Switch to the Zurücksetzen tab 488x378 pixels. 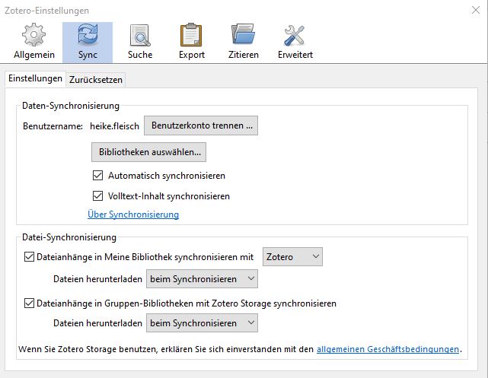coord(96,80)
